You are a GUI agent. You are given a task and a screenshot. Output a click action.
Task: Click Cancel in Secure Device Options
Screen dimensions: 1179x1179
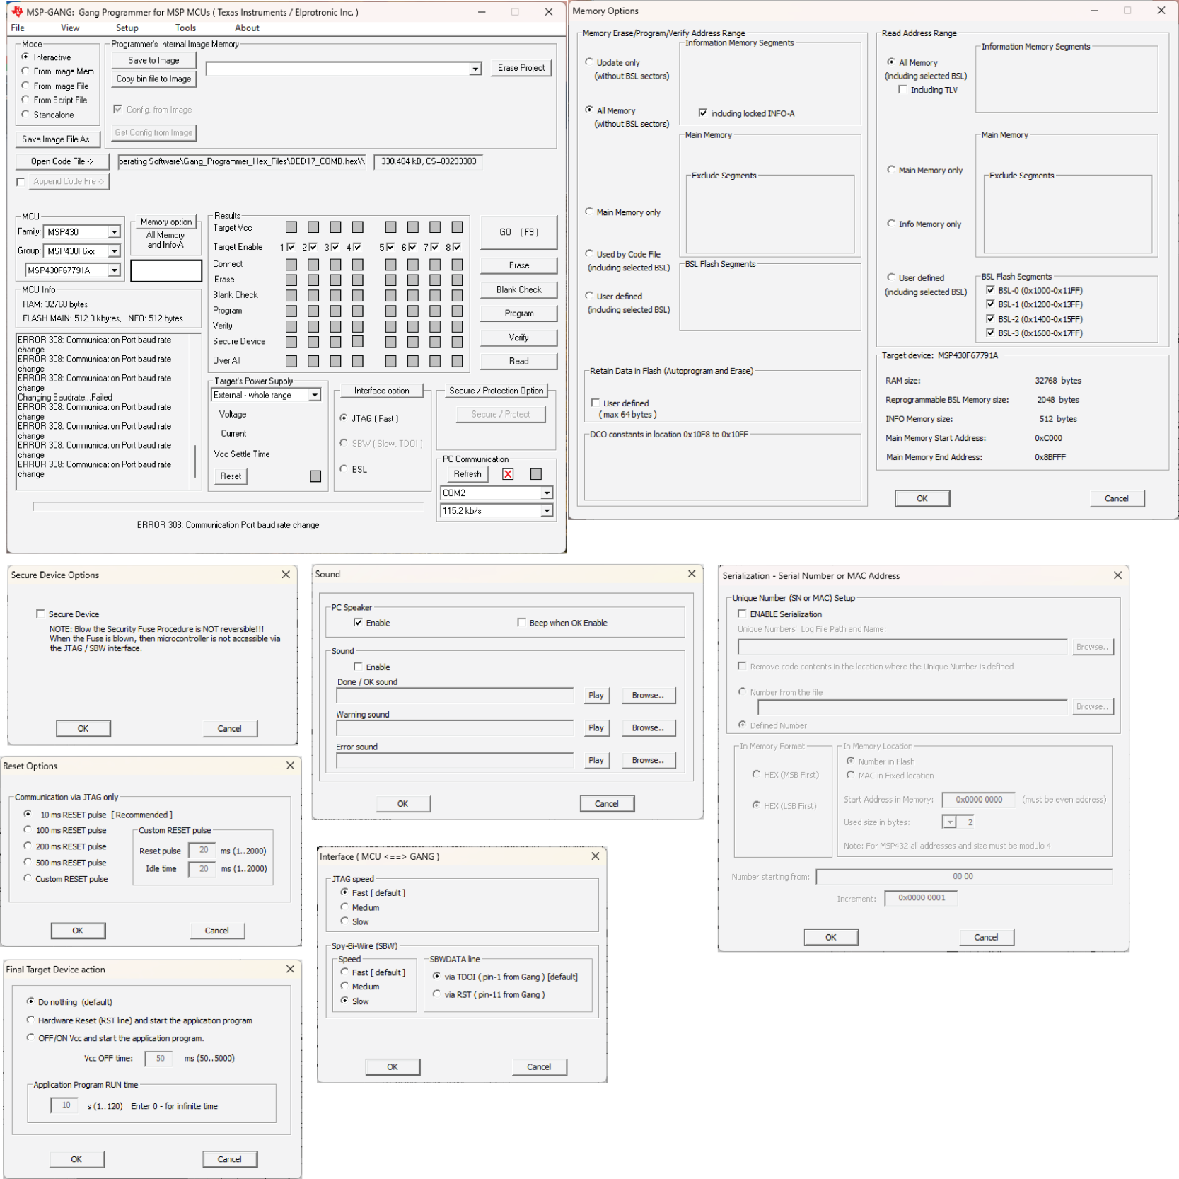[x=229, y=729]
